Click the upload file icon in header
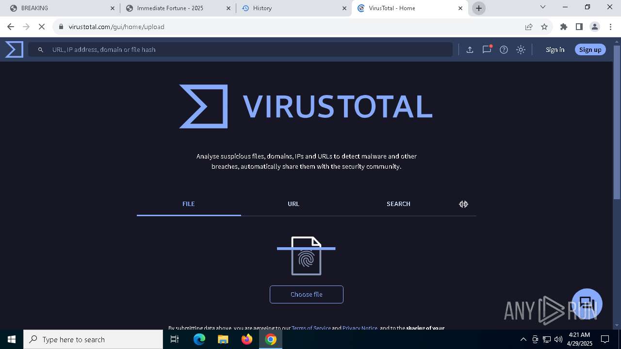This screenshot has width=621, height=349. (470, 49)
